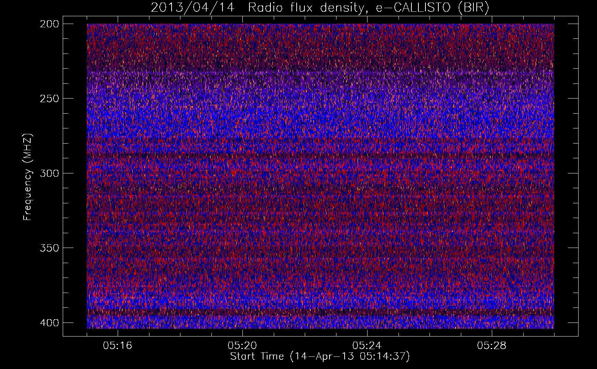Click the 'Start Time (14-Apr-13 05:14:37)' axis label
Image resolution: width=597 pixels, height=369 pixels.
tap(320, 356)
